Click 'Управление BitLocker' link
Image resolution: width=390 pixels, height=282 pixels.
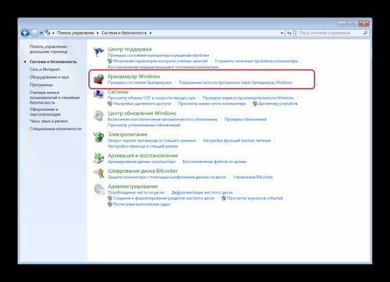click(253, 177)
